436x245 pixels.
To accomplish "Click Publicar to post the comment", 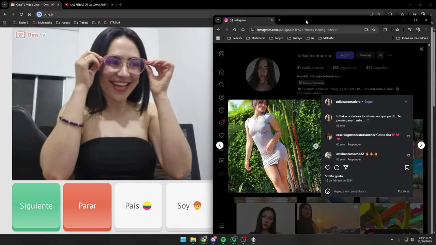I will 403,191.
